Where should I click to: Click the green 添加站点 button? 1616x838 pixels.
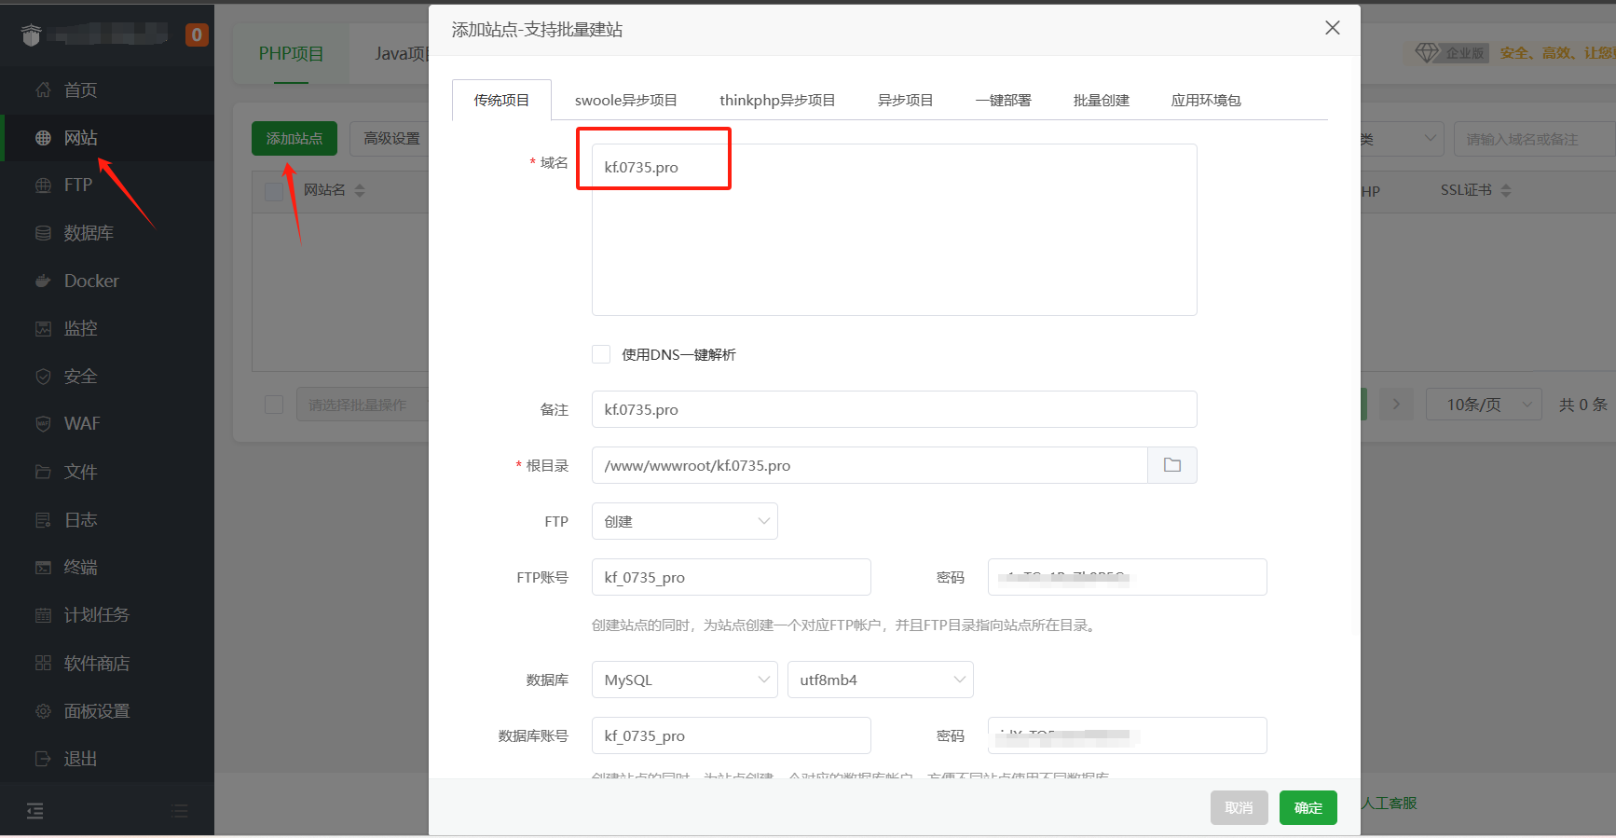coord(294,138)
